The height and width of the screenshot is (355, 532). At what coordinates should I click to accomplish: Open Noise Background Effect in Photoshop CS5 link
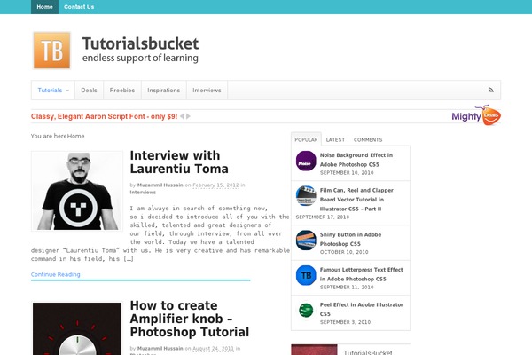coord(356,160)
